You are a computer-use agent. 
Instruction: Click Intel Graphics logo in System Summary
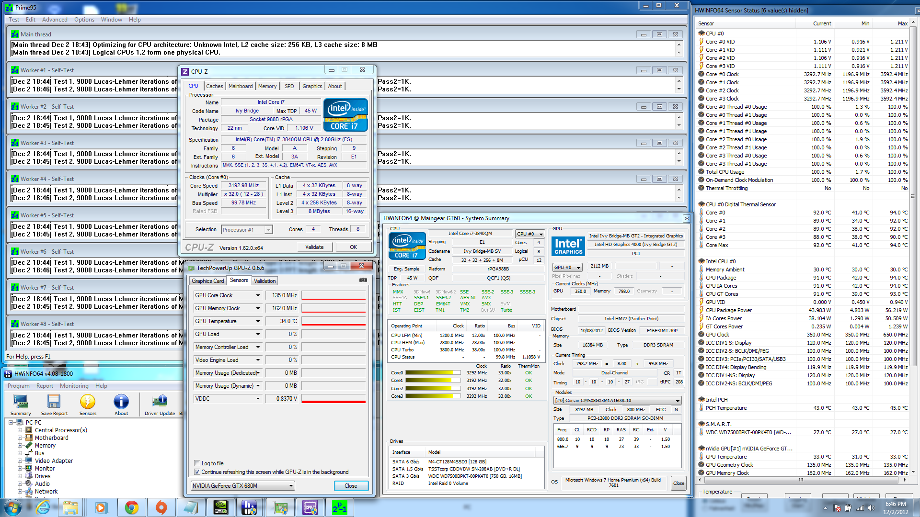click(568, 246)
